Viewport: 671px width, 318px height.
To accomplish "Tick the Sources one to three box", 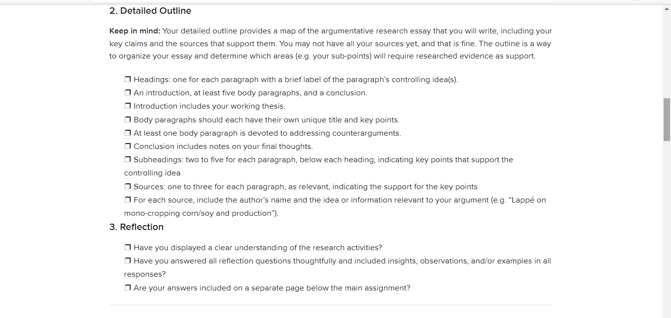I will (128, 187).
